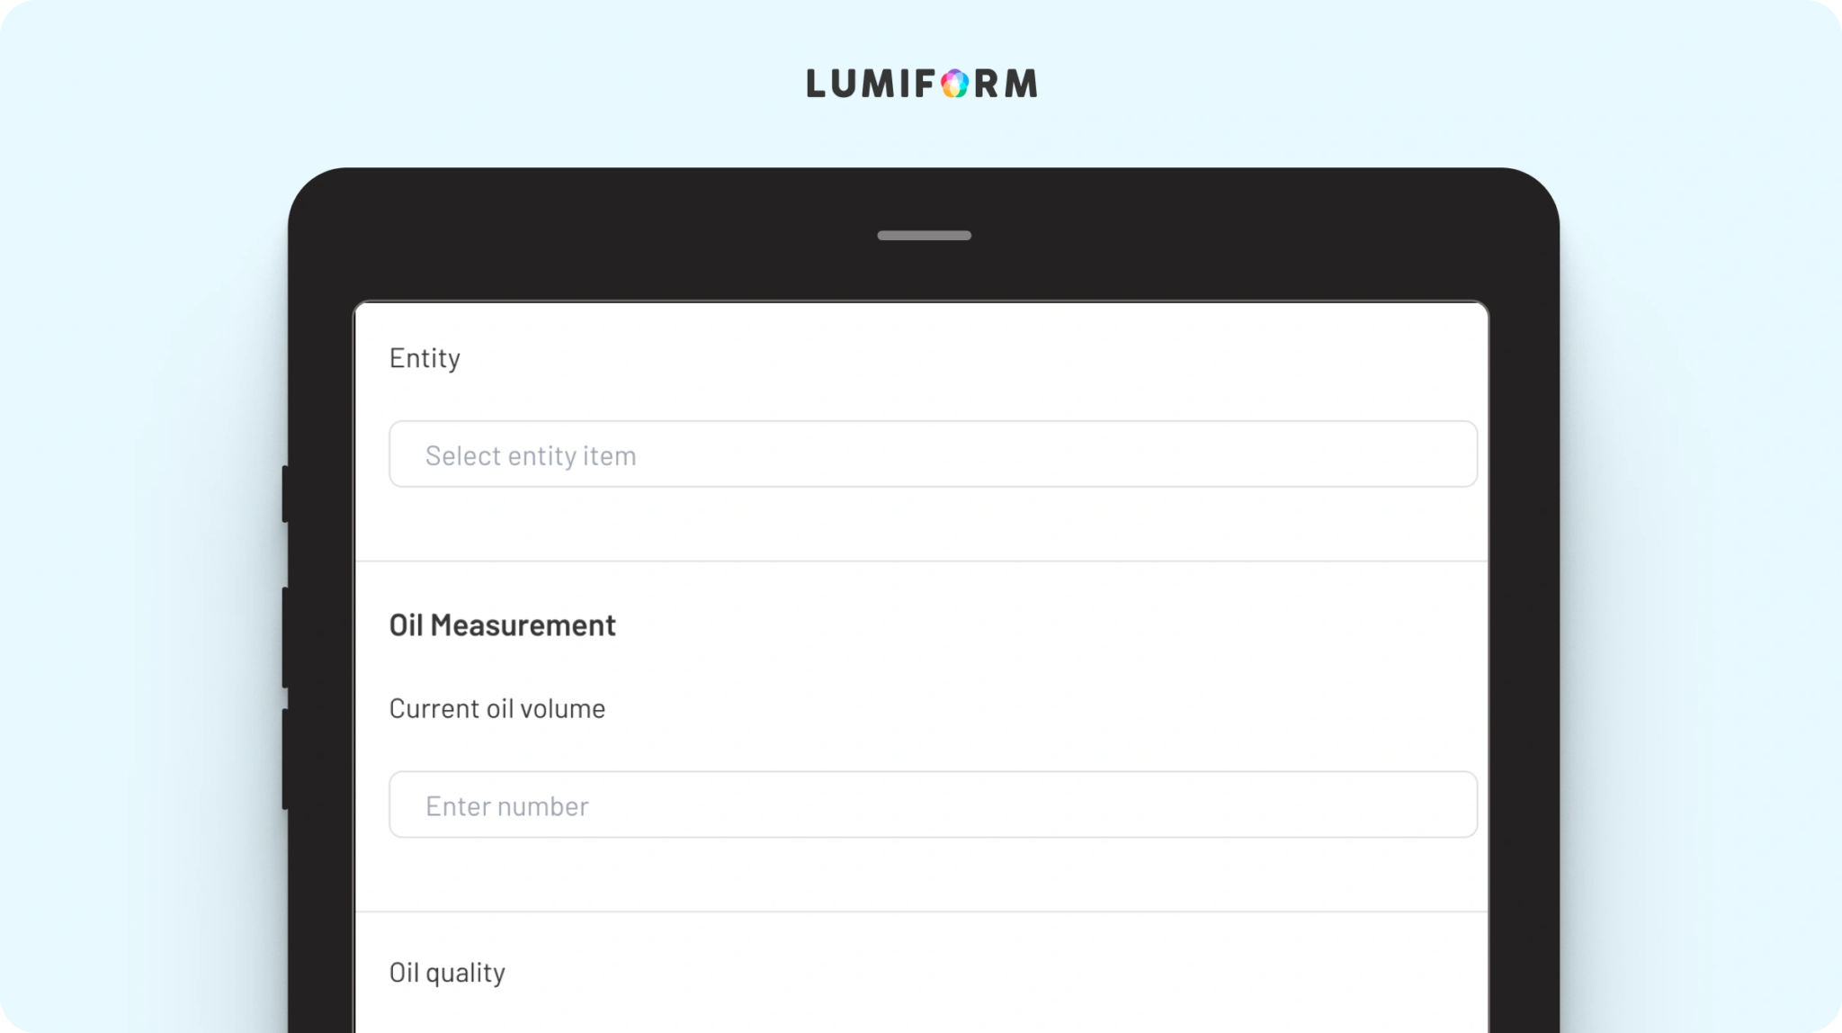Image resolution: width=1842 pixels, height=1033 pixels.
Task: Click the 'Select entity item' placeholder text
Action: [531, 455]
